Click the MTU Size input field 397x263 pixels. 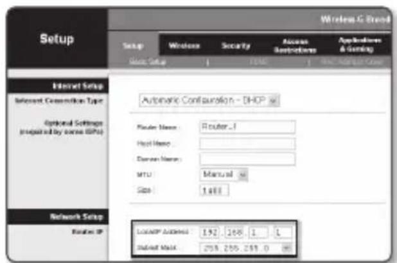coord(214,190)
